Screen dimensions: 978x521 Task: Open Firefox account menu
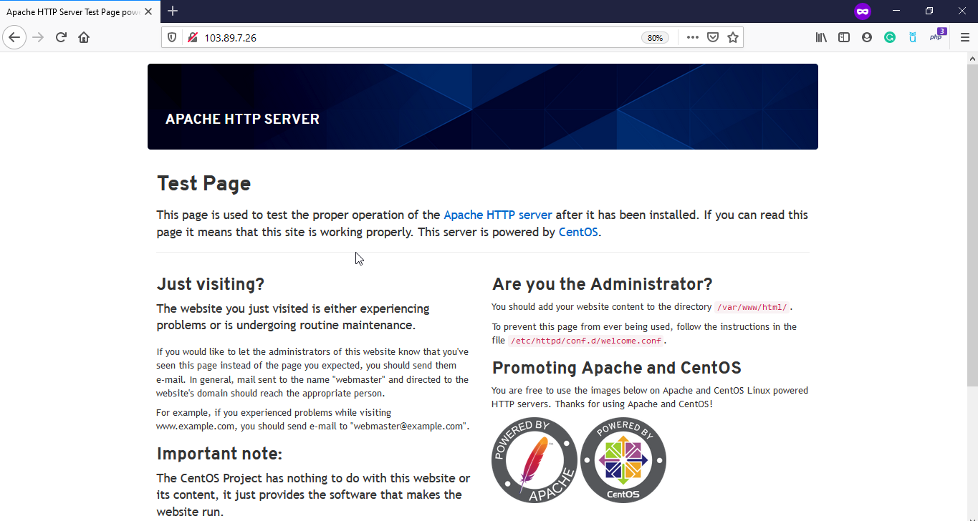pos(867,37)
